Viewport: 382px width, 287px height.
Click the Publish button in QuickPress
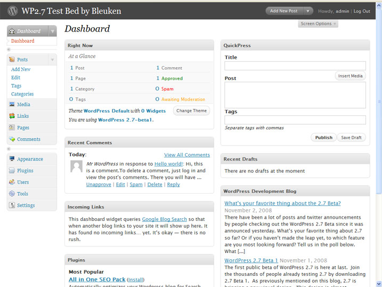[324, 138]
